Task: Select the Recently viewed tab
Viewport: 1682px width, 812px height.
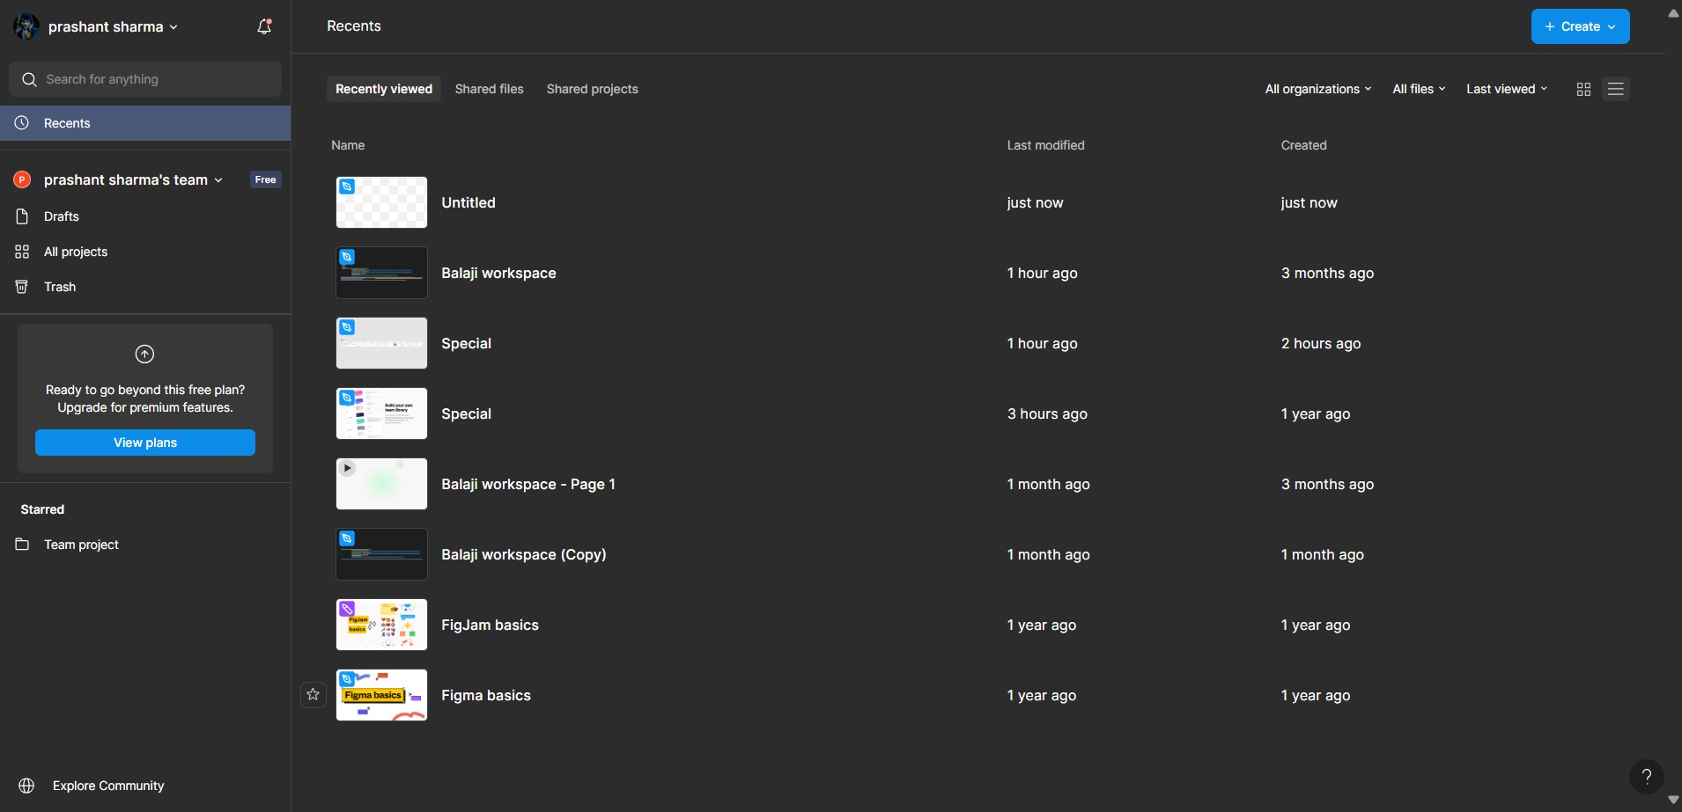Action: pyautogui.click(x=384, y=89)
